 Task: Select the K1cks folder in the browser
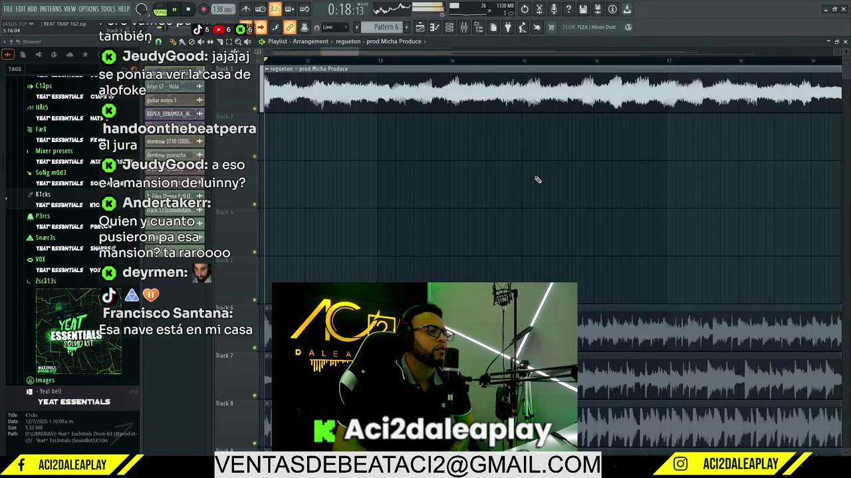43,195
